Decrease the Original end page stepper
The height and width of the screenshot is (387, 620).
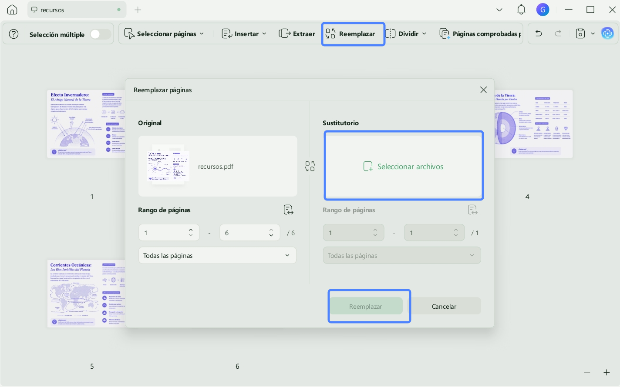(271, 236)
